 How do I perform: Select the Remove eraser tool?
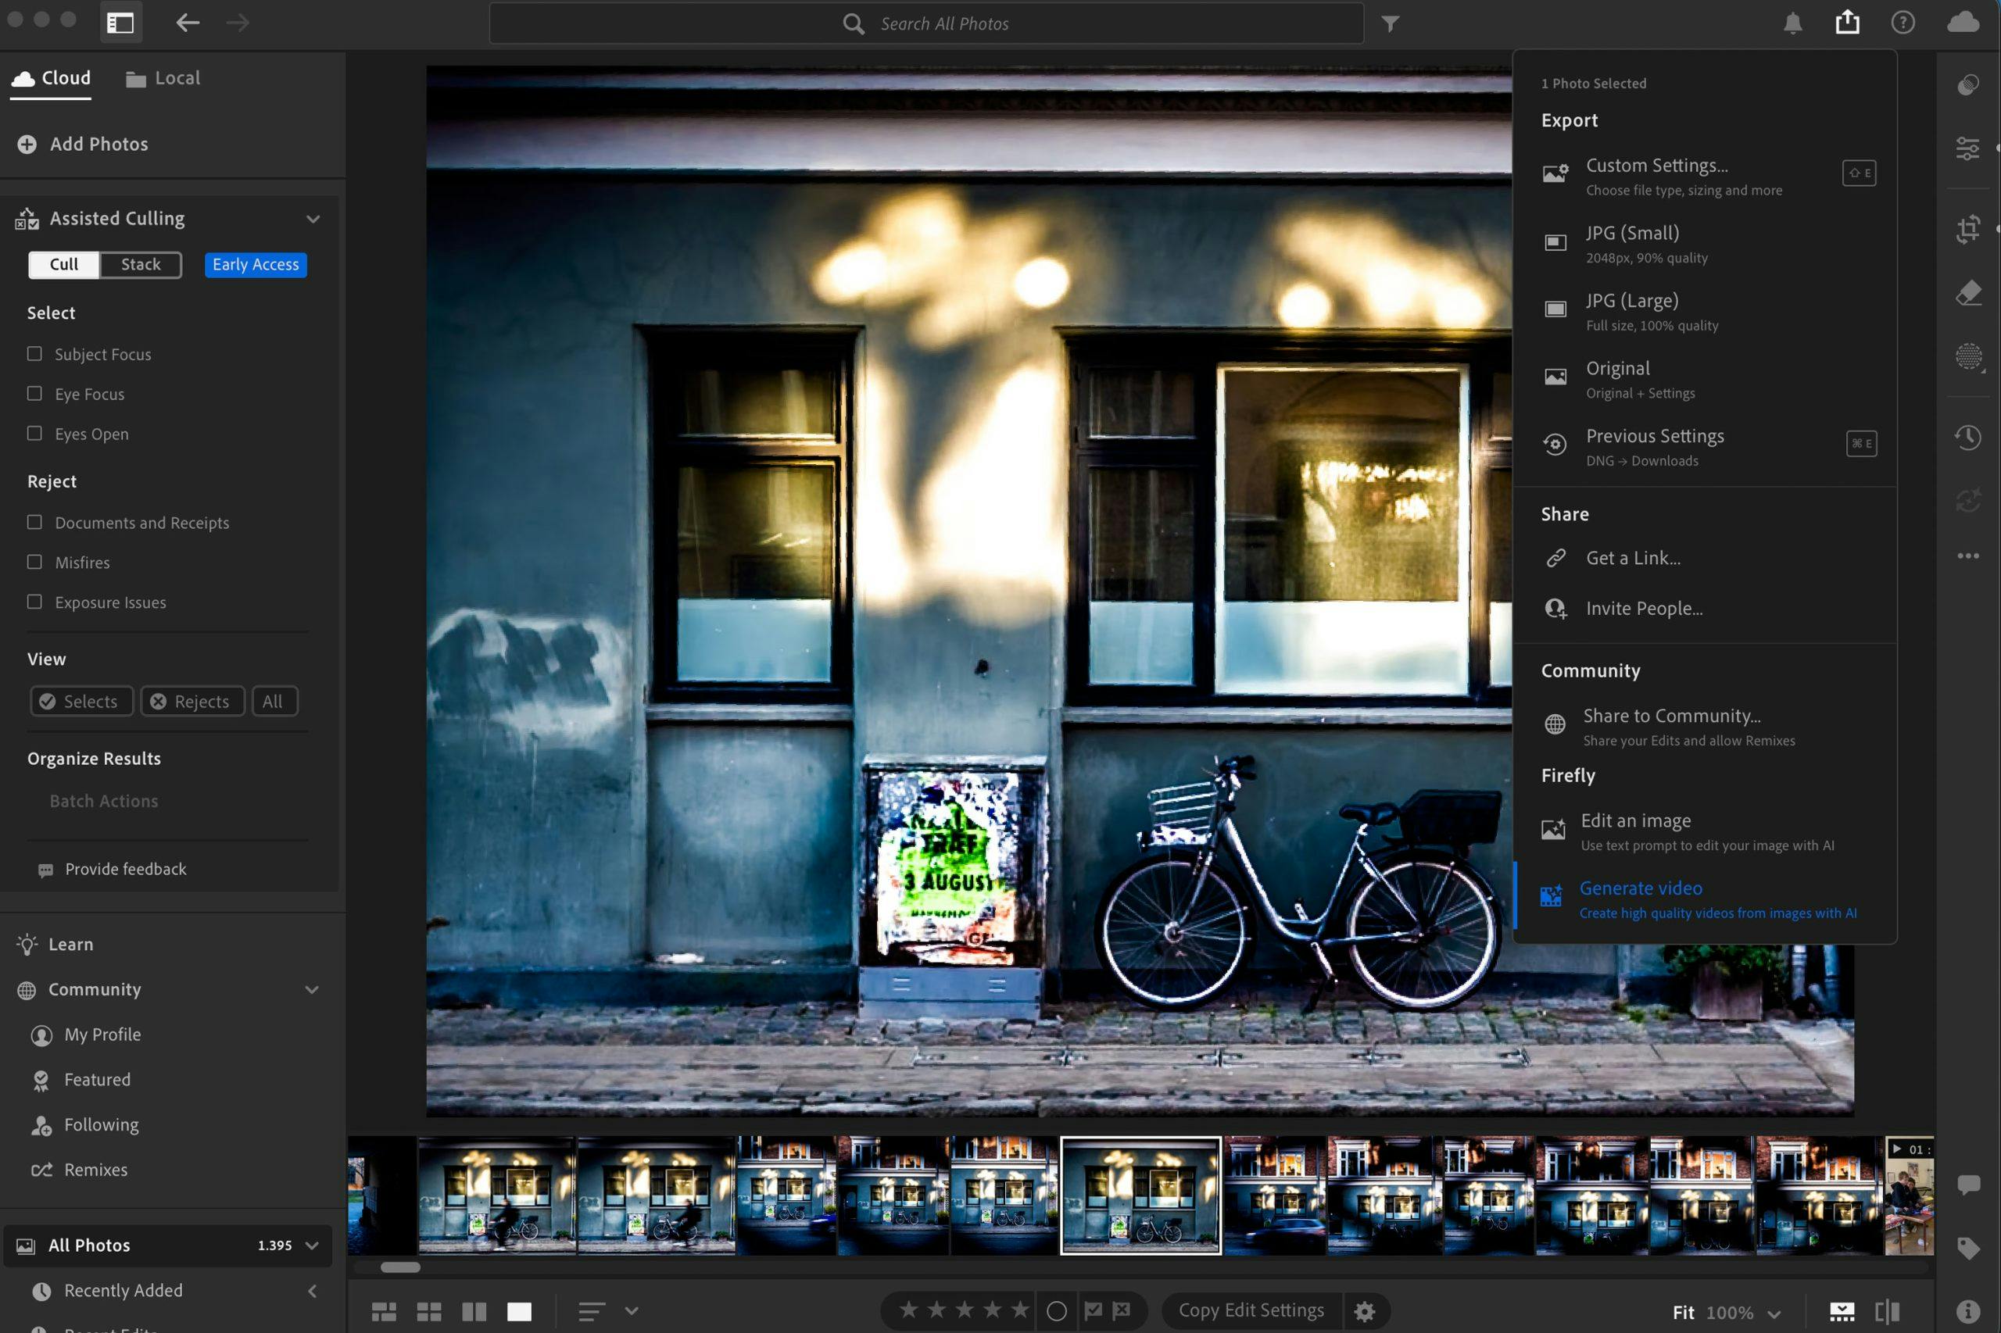point(1968,293)
